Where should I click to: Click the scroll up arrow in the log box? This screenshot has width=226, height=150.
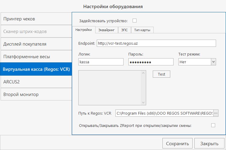coord(143,73)
